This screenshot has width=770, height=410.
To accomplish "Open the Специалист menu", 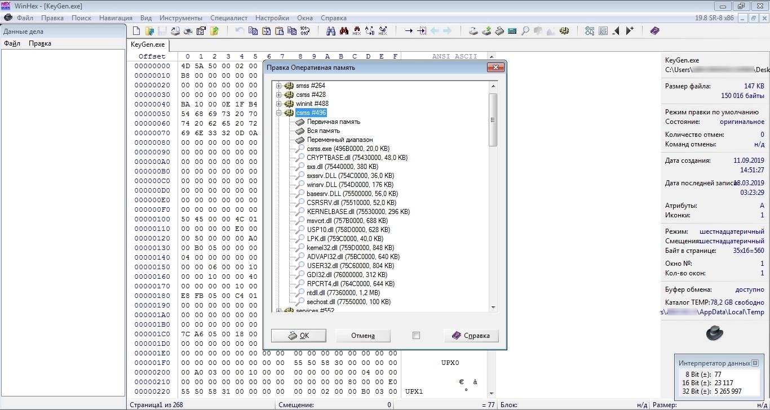I will tap(229, 18).
